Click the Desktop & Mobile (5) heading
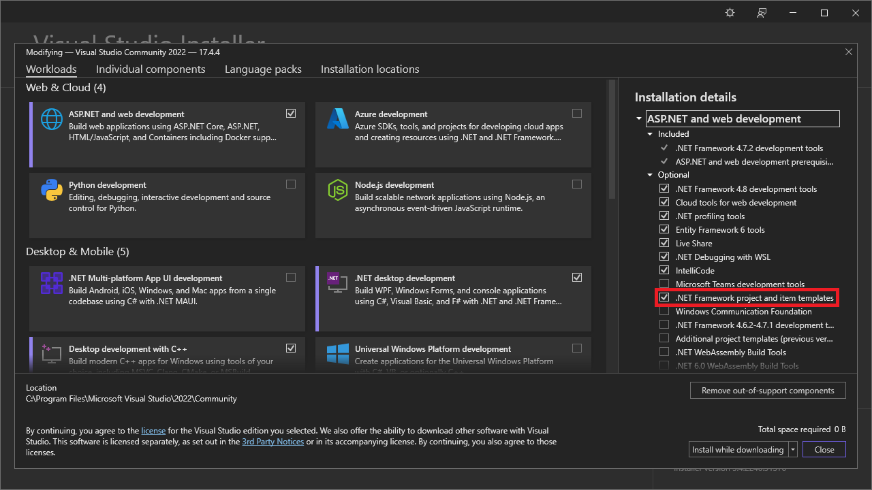872x490 pixels. 78,252
